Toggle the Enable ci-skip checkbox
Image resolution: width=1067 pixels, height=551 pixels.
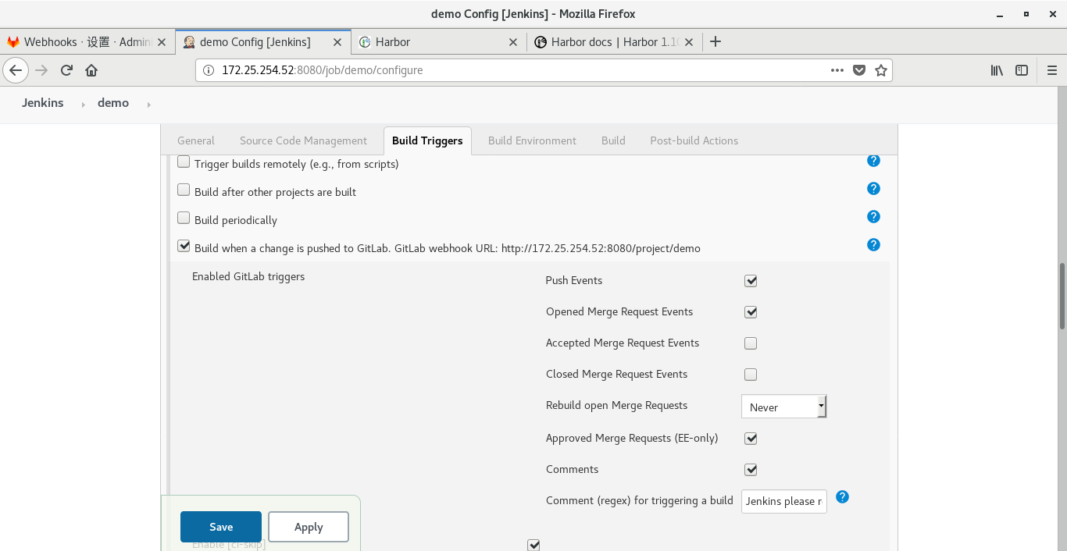(x=533, y=545)
